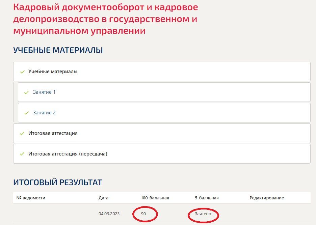Click the Редактирование column header
Viewport: 316px width, 225px height.
pos(267,198)
